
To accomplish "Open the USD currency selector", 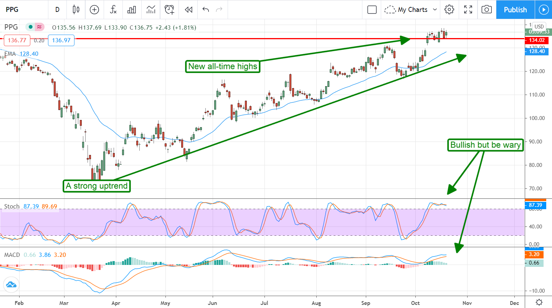I will [x=539, y=27].
